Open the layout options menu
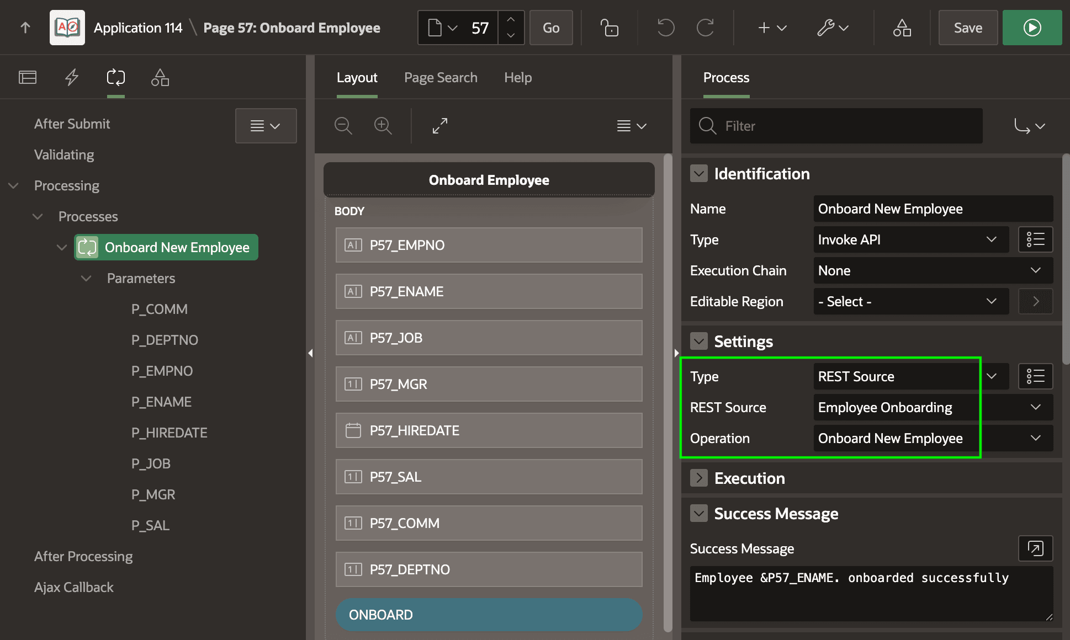Image resolution: width=1070 pixels, height=640 pixels. [632, 126]
